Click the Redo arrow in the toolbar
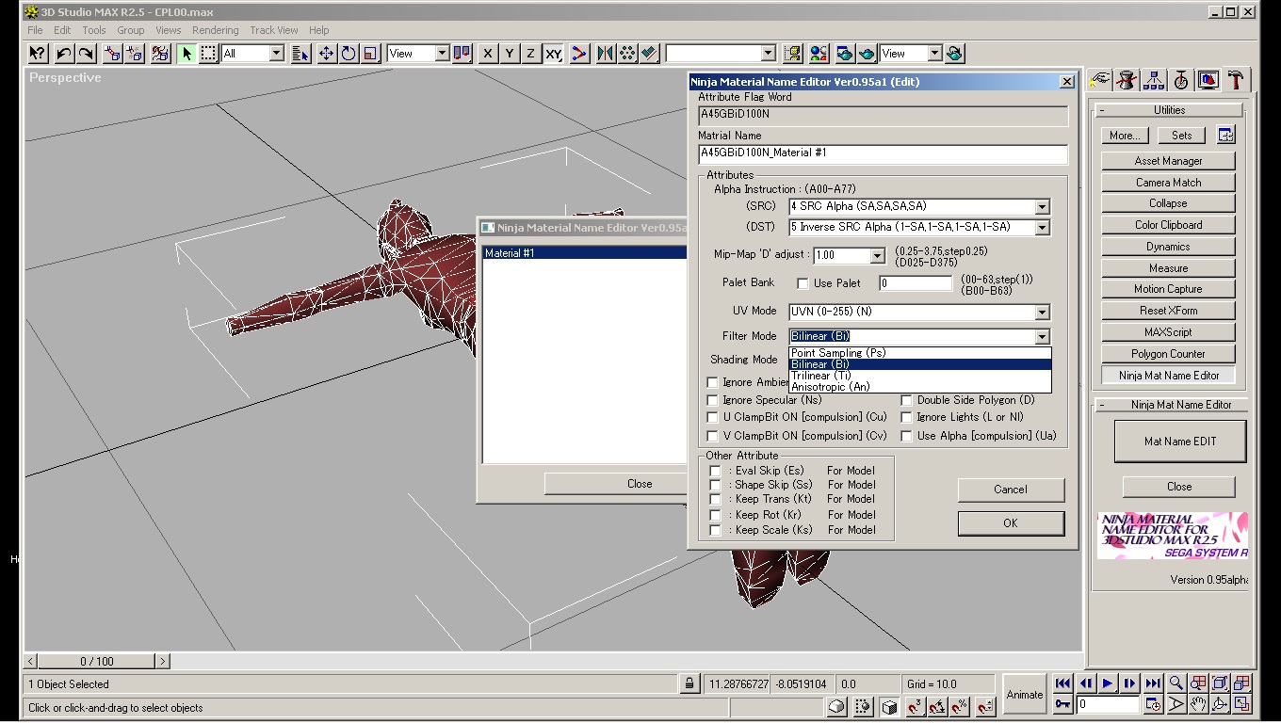This screenshot has height=723, width=1281. [86, 54]
